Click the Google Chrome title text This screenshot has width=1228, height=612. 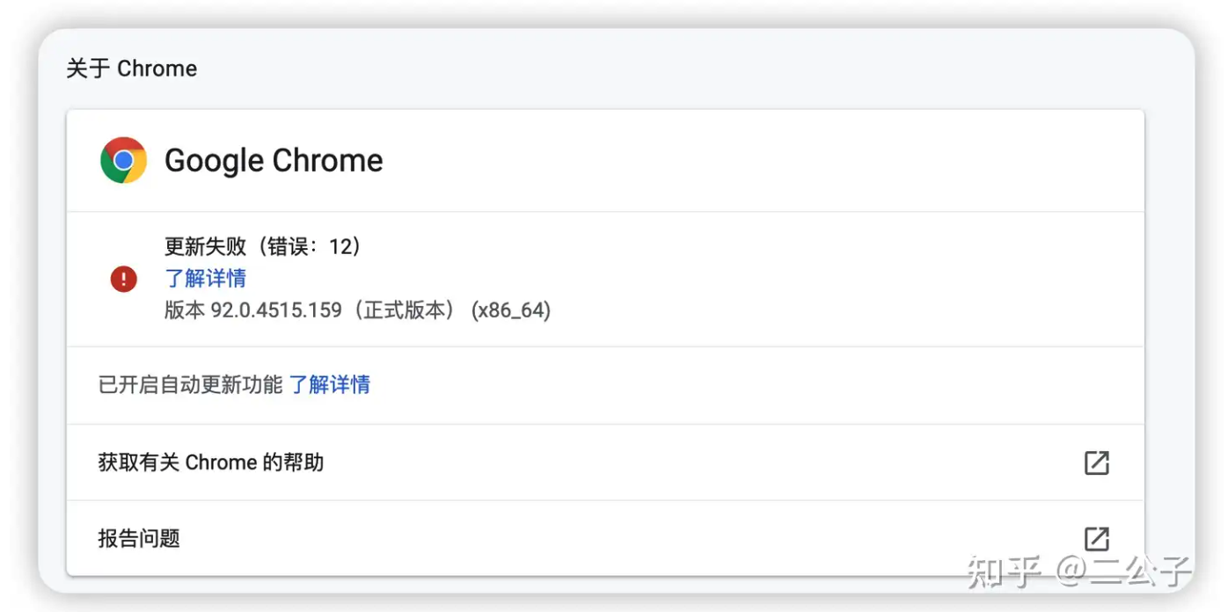pyautogui.click(x=274, y=160)
